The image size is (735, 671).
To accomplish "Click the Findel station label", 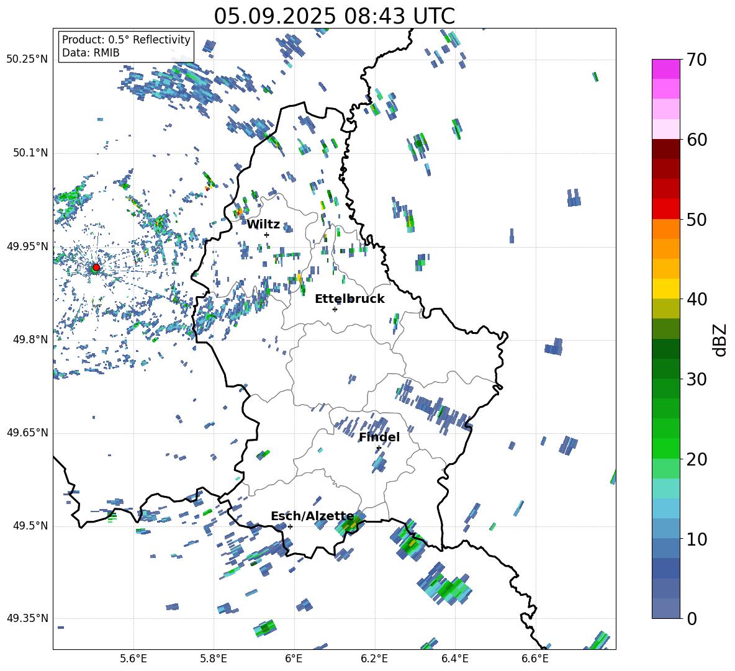I will (379, 437).
